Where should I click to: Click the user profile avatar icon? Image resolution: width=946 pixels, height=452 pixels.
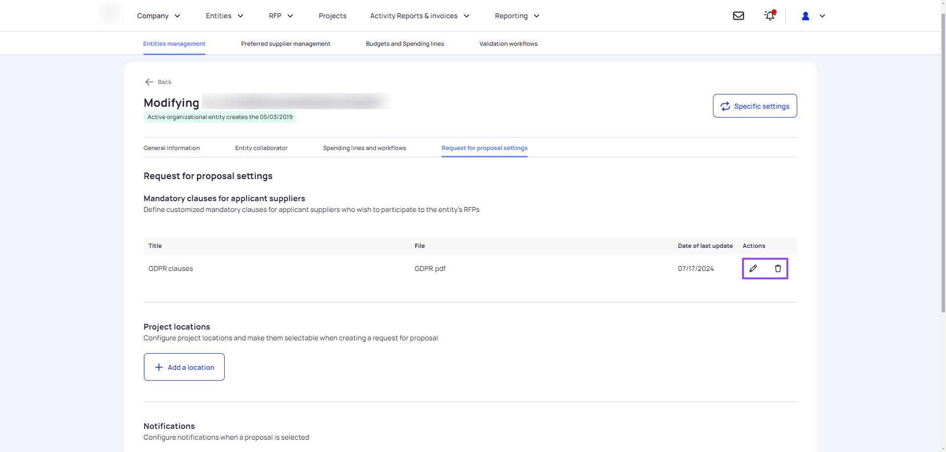[x=806, y=16]
